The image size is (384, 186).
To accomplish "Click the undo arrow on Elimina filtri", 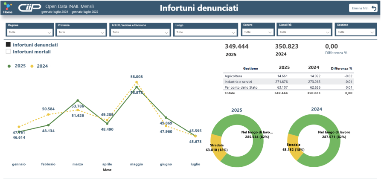I will click(374, 8).
